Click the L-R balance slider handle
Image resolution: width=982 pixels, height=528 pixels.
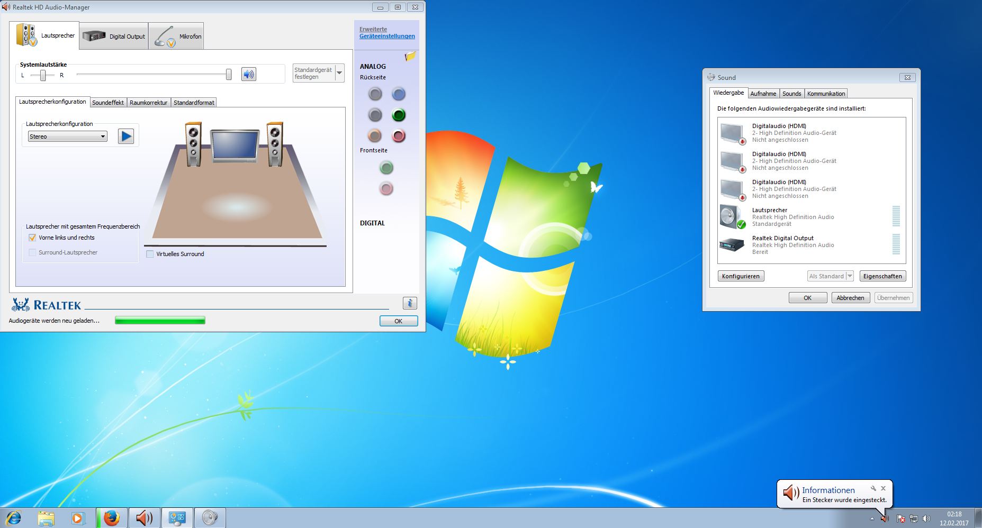[x=43, y=75]
